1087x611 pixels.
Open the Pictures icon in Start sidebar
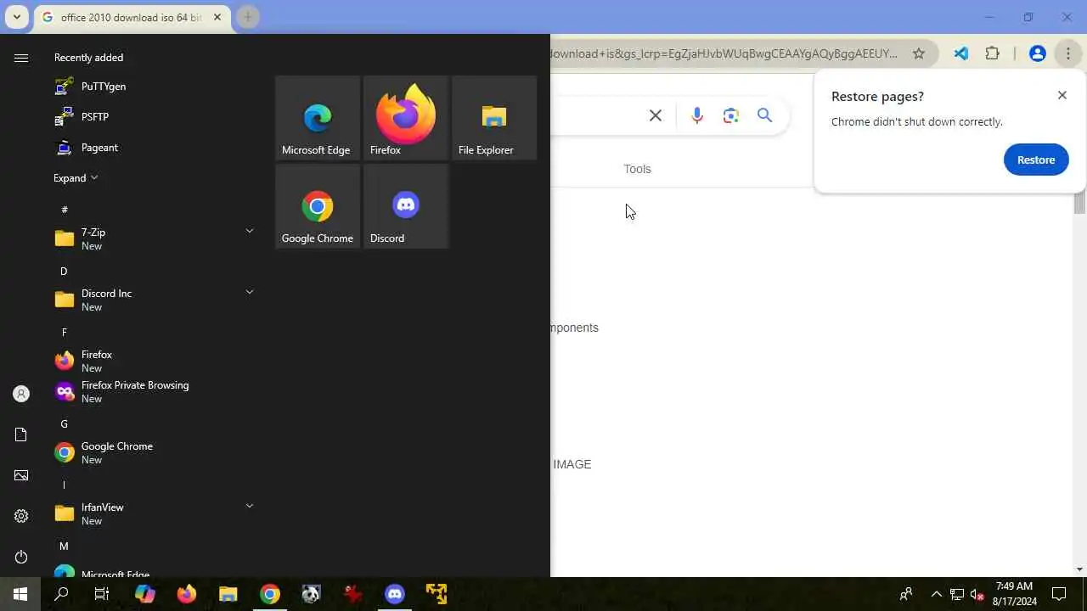(x=21, y=475)
